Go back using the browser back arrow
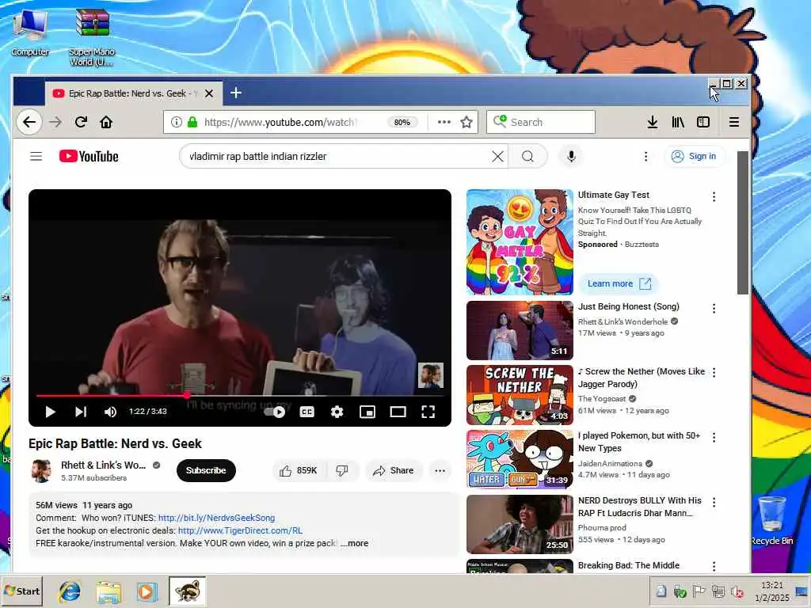The width and height of the screenshot is (811, 608). (29, 123)
